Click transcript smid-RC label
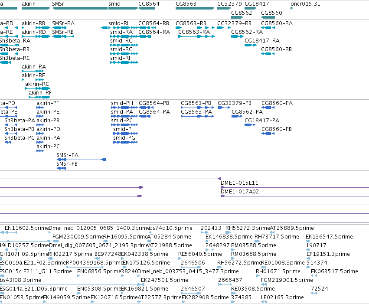Screen dimensions: 369x304 [121, 41]
